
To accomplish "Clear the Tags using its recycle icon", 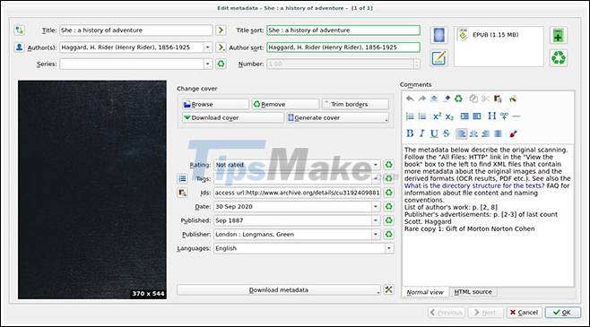I will 388,178.
